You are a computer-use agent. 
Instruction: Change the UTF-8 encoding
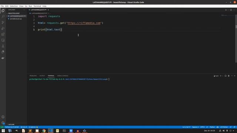click(x=202, y=127)
